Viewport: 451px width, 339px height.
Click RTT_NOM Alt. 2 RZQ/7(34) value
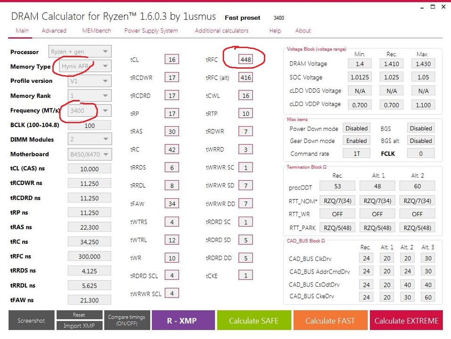pos(418,201)
